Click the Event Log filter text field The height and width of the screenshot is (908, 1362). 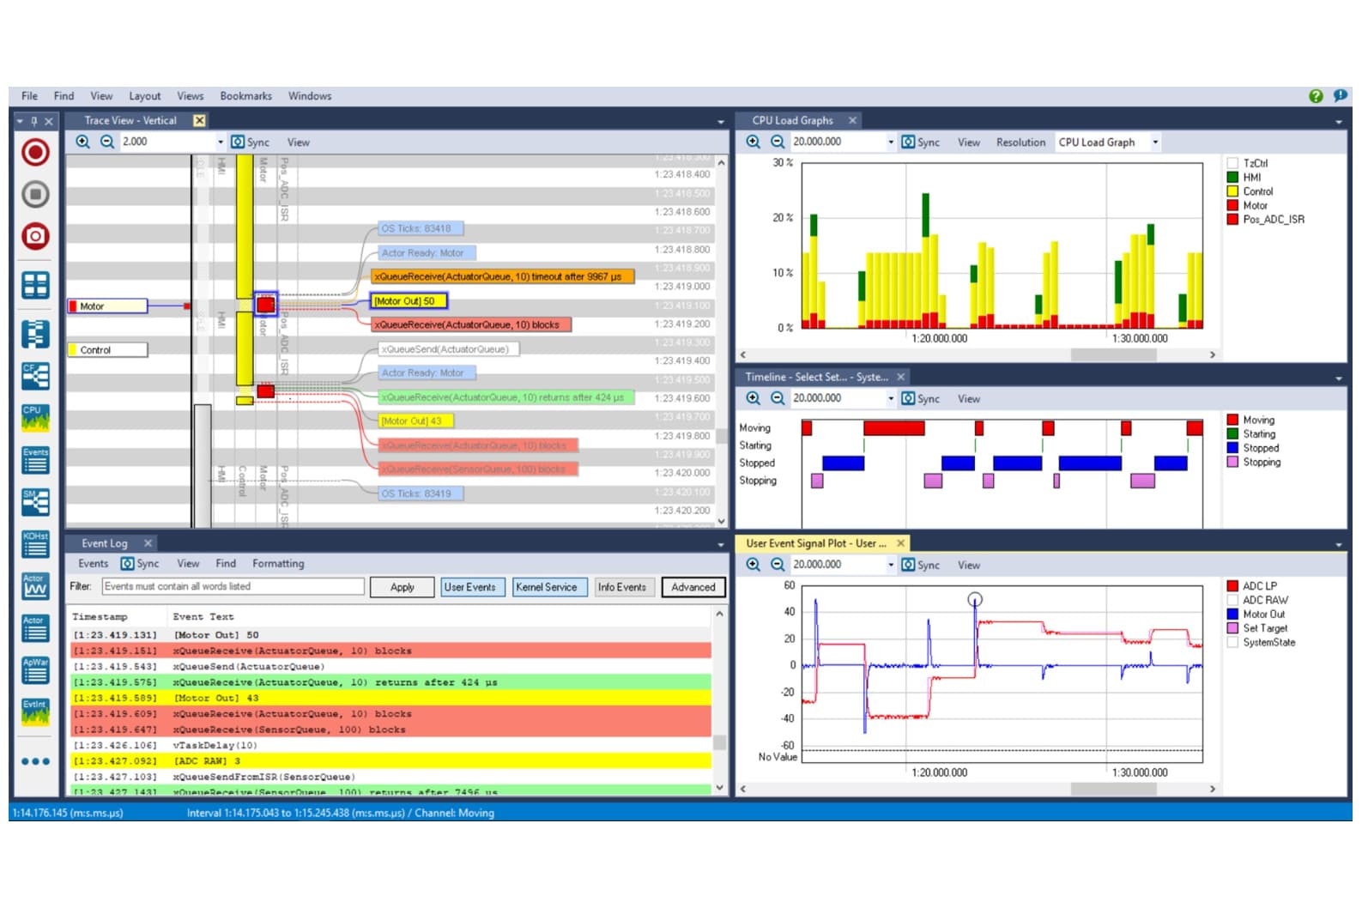233,587
